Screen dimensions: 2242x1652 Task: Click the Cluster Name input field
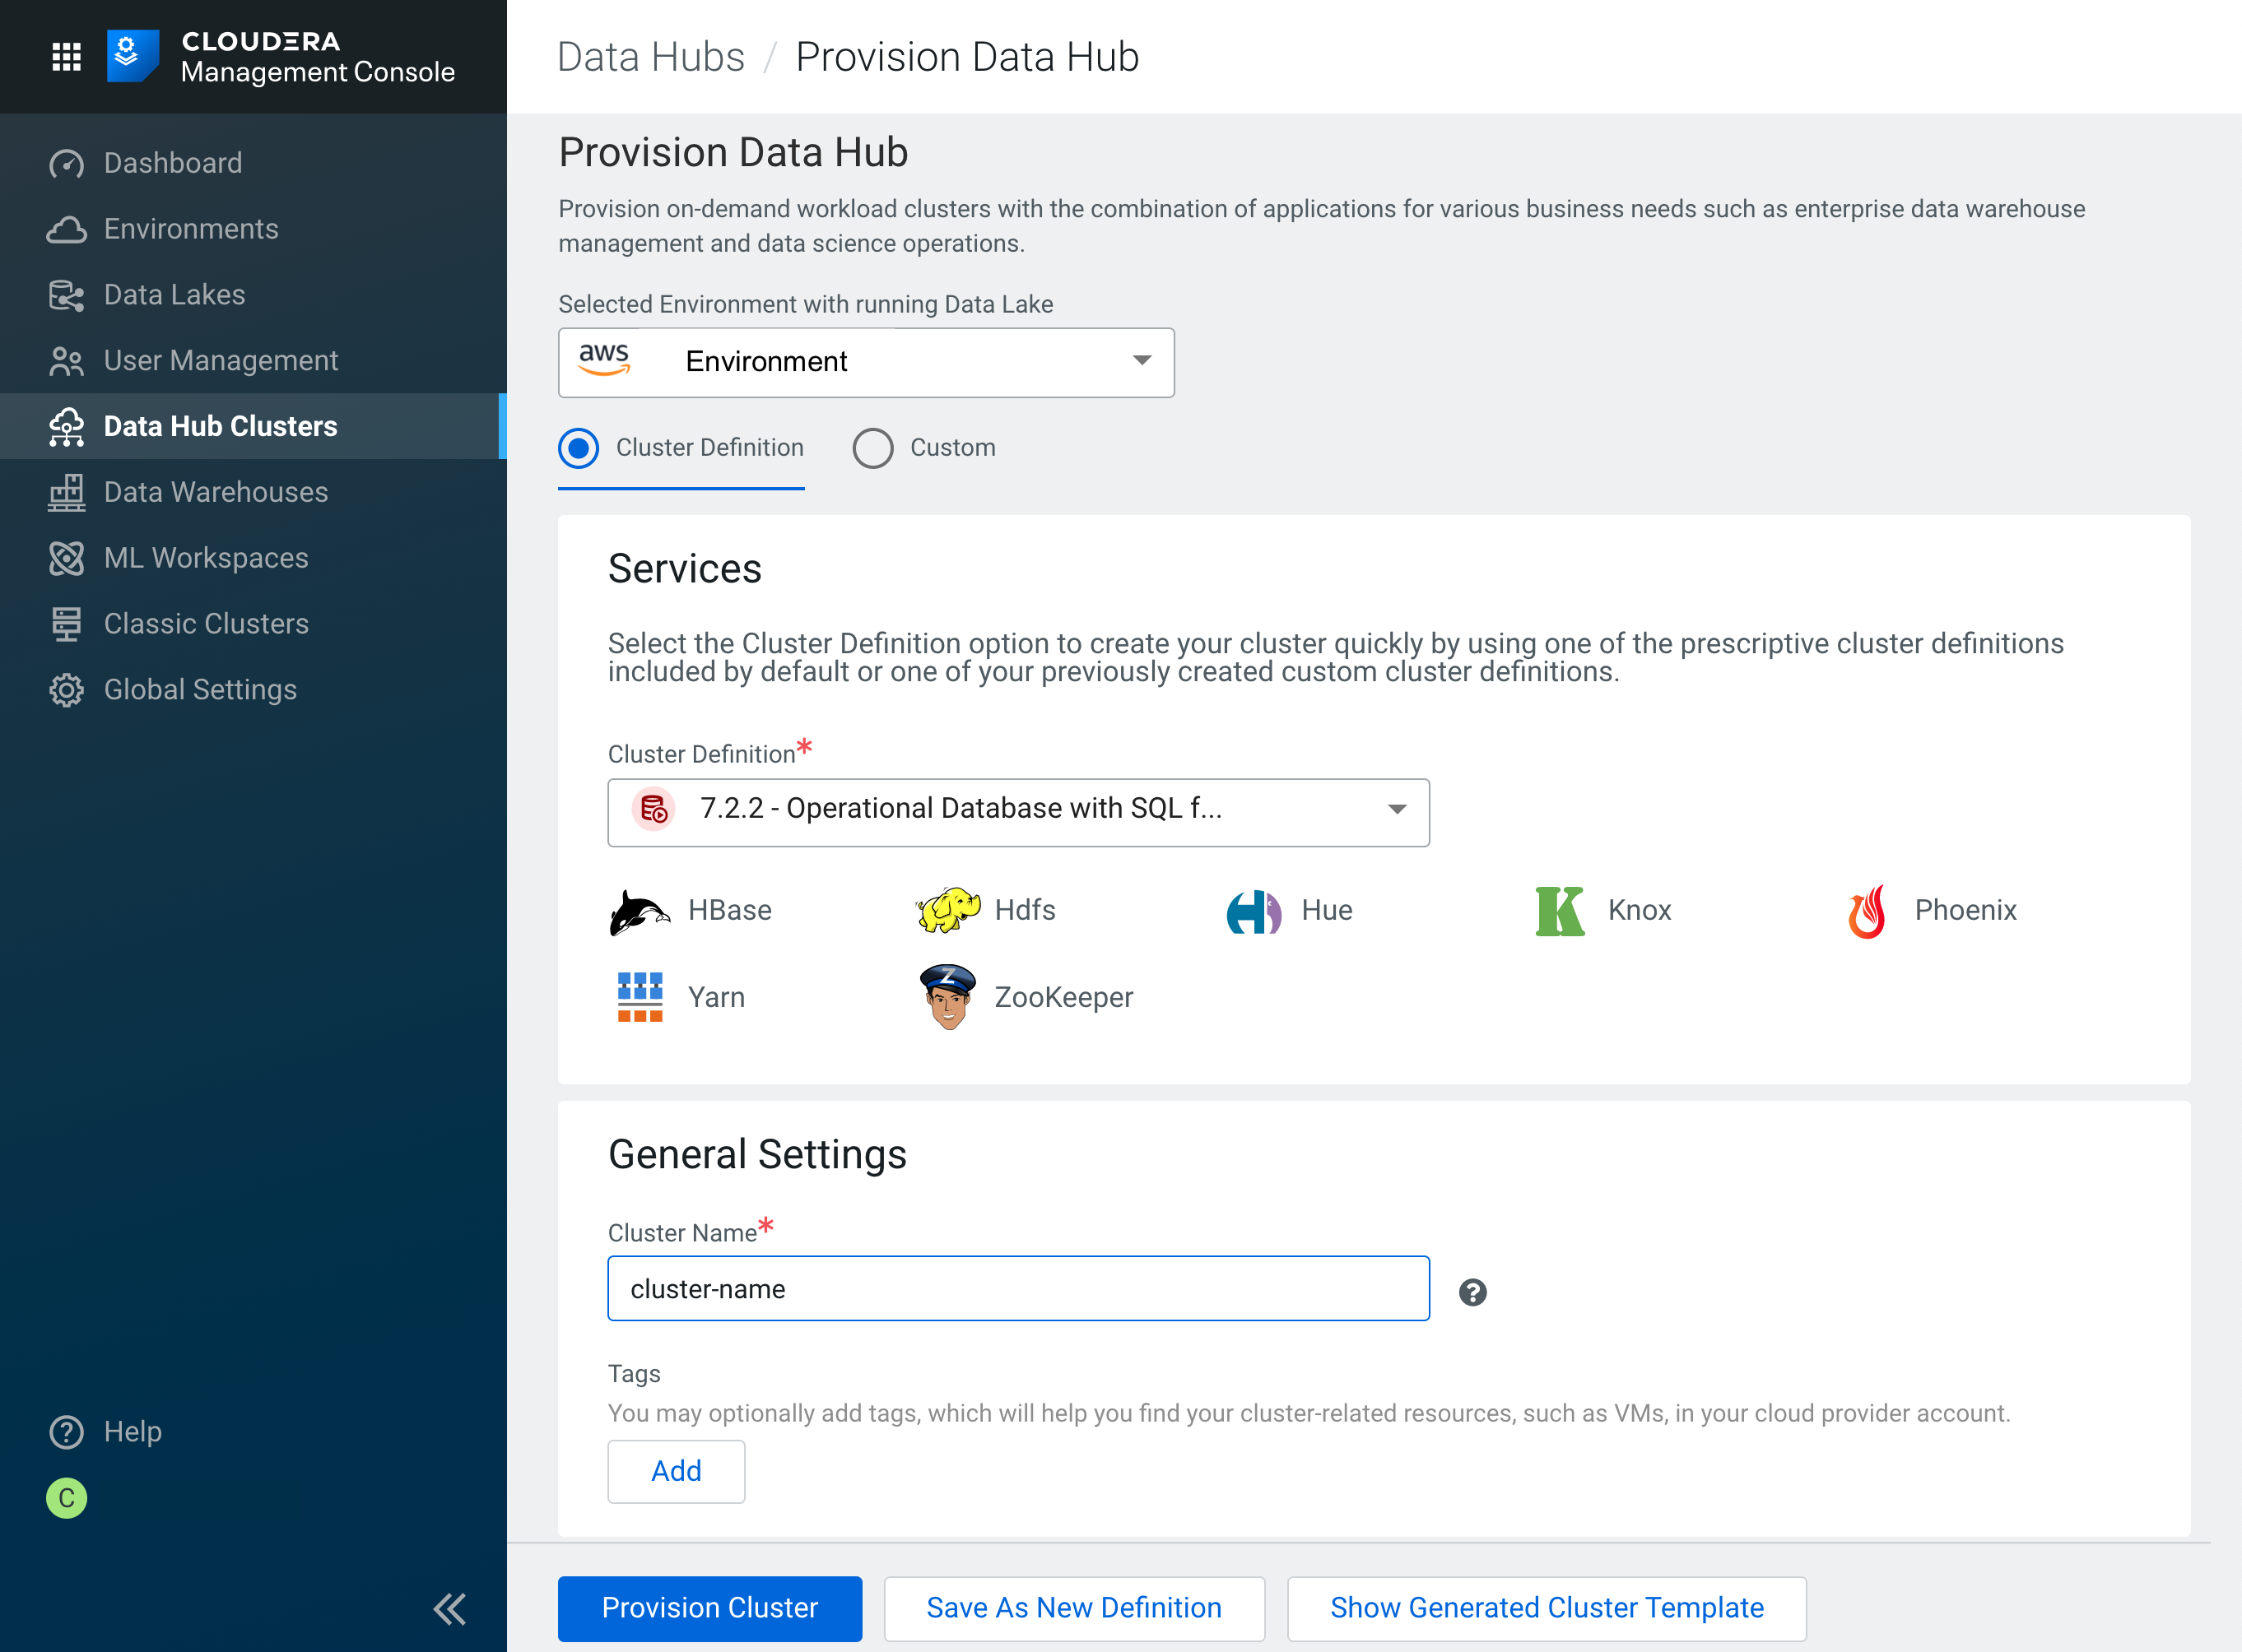[x=1017, y=1289]
